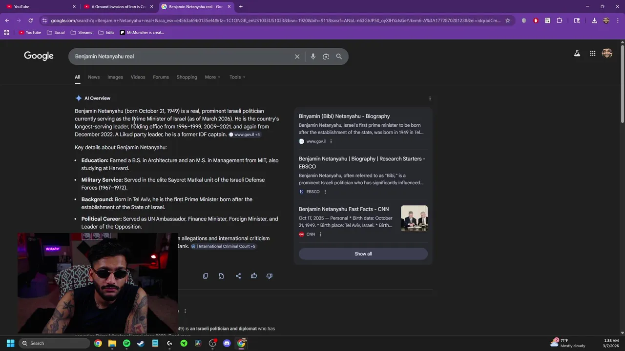The image size is (625, 351).
Task: Open the Mr.Muncher bookmark
Action: pyautogui.click(x=142, y=33)
